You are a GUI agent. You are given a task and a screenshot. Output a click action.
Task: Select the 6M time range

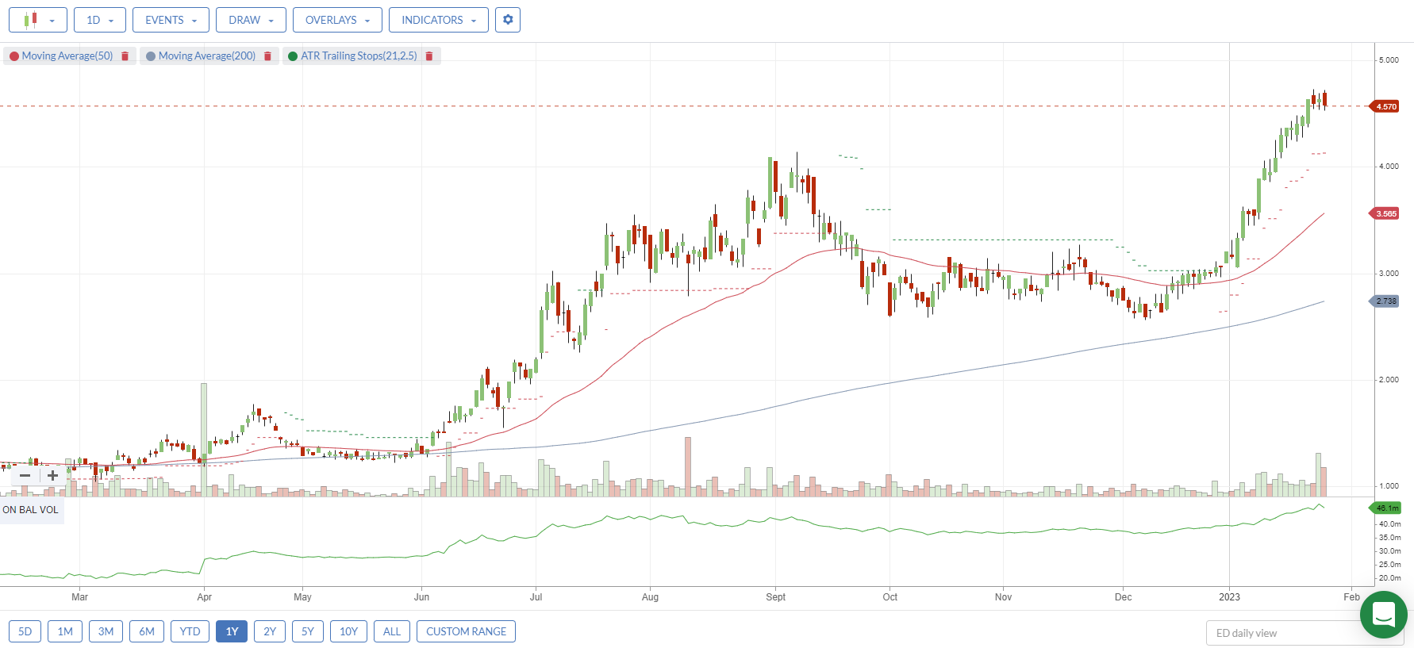pyautogui.click(x=147, y=631)
